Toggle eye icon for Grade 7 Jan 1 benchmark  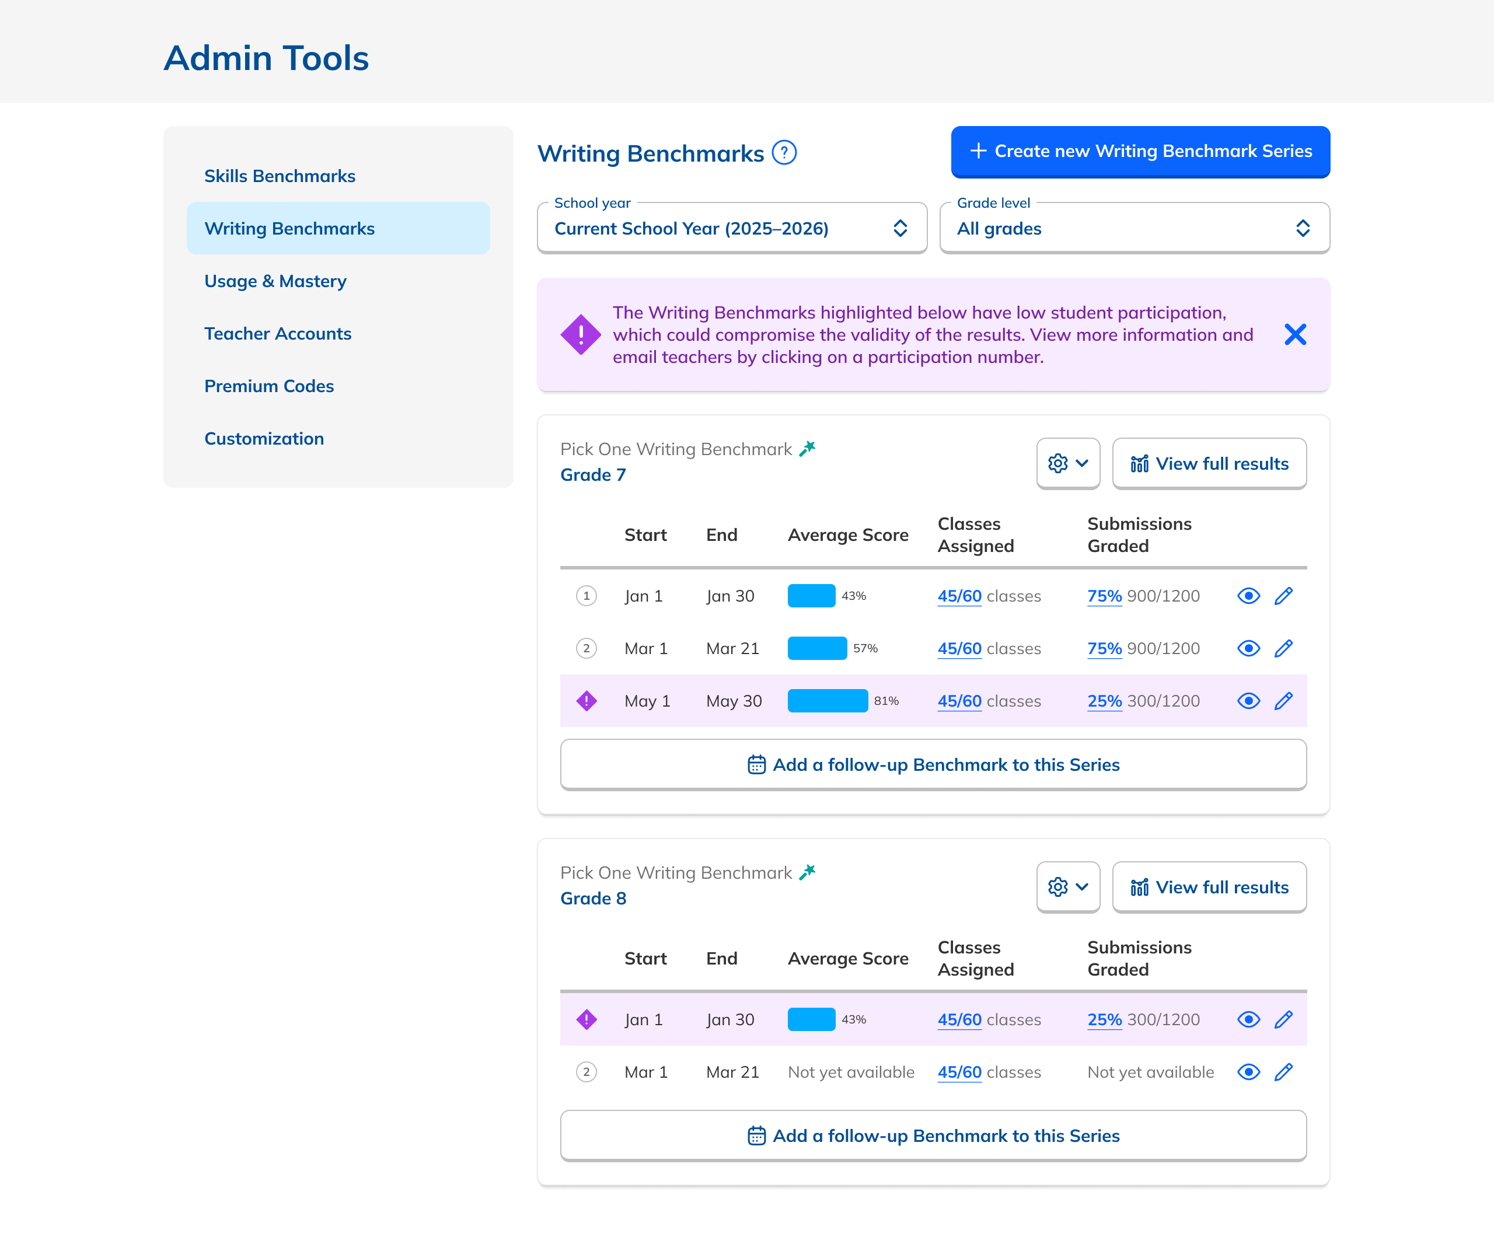tap(1248, 596)
